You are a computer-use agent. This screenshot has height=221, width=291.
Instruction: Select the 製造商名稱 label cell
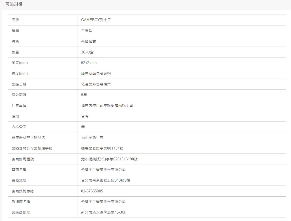[x=43, y=202]
